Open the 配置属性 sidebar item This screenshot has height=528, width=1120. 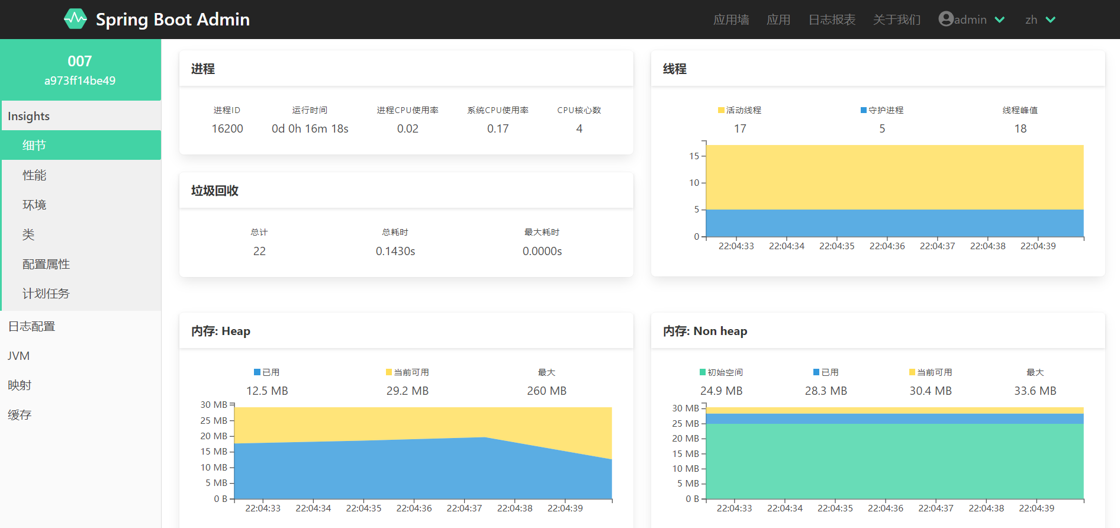[x=81, y=263]
